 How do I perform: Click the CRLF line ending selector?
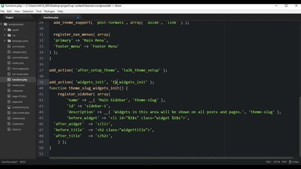(269, 162)
